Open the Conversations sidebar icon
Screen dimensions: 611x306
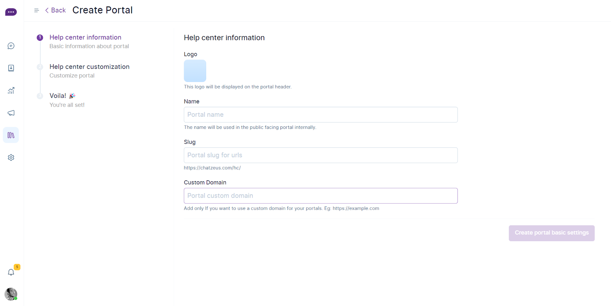coord(11,46)
